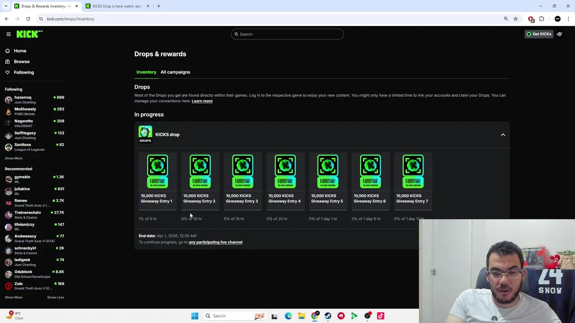Click the Kick search field
Image resolution: width=575 pixels, height=323 pixels.
(287, 34)
